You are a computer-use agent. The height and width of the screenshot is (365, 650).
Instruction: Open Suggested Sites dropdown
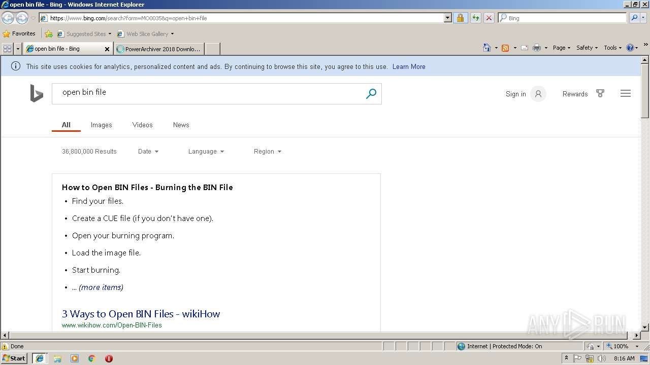point(84,34)
